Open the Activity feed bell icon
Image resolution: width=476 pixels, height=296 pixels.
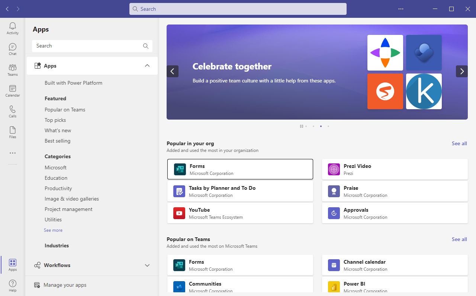point(13,26)
